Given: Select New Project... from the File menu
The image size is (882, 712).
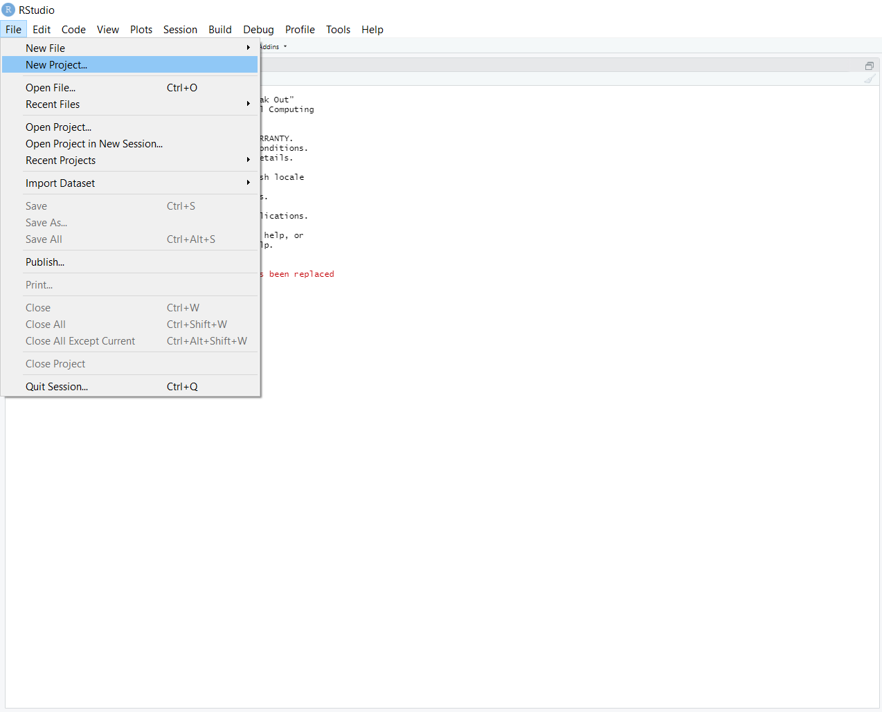Looking at the screenshot, I should pos(57,65).
